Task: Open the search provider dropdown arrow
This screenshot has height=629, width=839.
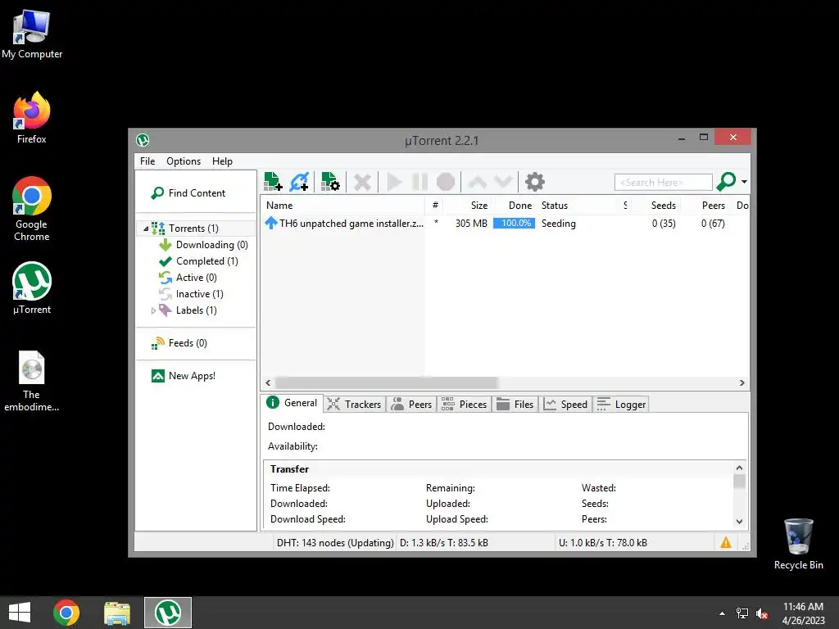Action: coord(744,182)
